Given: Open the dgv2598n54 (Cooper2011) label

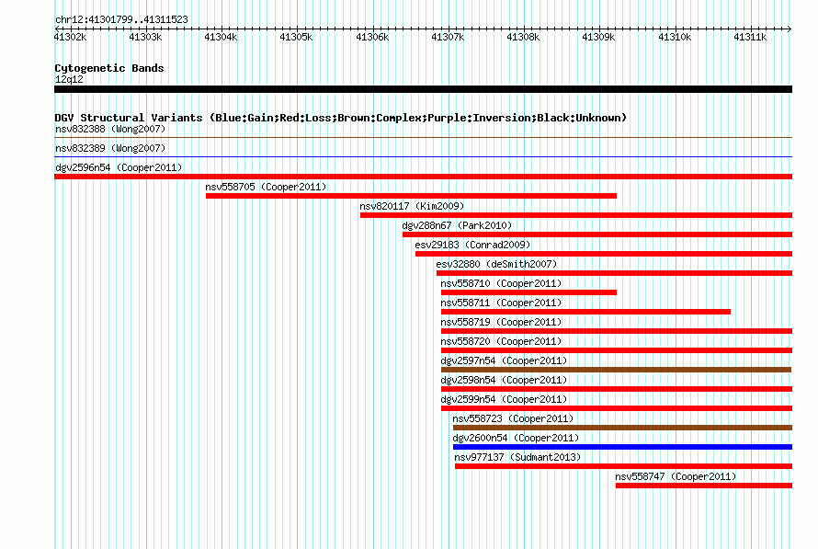Looking at the screenshot, I should click(504, 380).
